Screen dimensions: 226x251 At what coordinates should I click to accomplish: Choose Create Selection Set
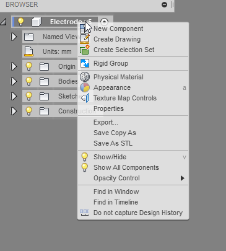pyautogui.click(x=133, y=50)
